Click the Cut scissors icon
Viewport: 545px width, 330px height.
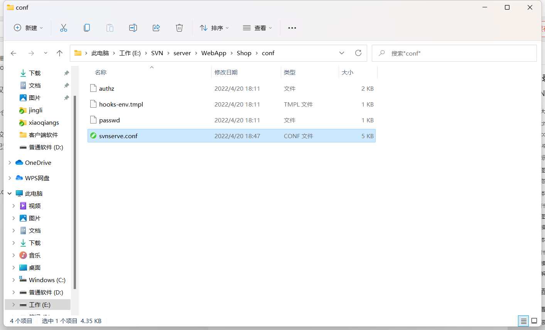(x=64, y=28)
